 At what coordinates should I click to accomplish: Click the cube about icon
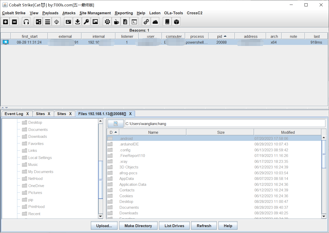coord(176,22)
